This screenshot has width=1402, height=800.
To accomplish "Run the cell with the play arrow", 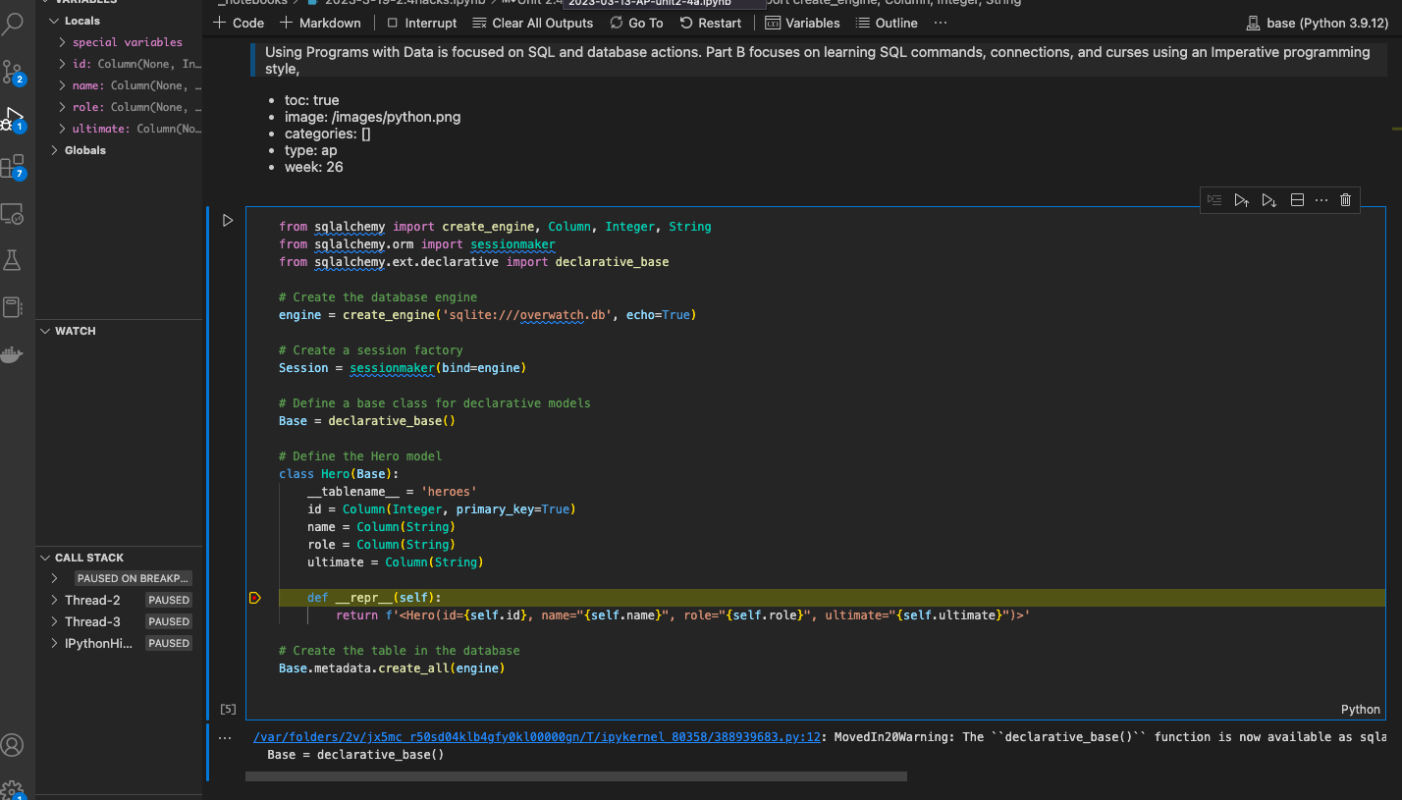I will click(228, 221).
